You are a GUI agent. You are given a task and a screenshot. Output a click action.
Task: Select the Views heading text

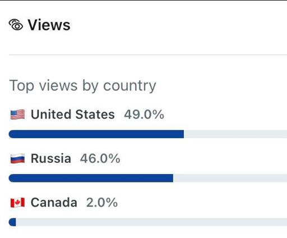(49, 25)
